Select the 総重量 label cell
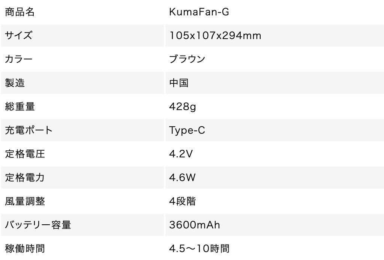 20,107
